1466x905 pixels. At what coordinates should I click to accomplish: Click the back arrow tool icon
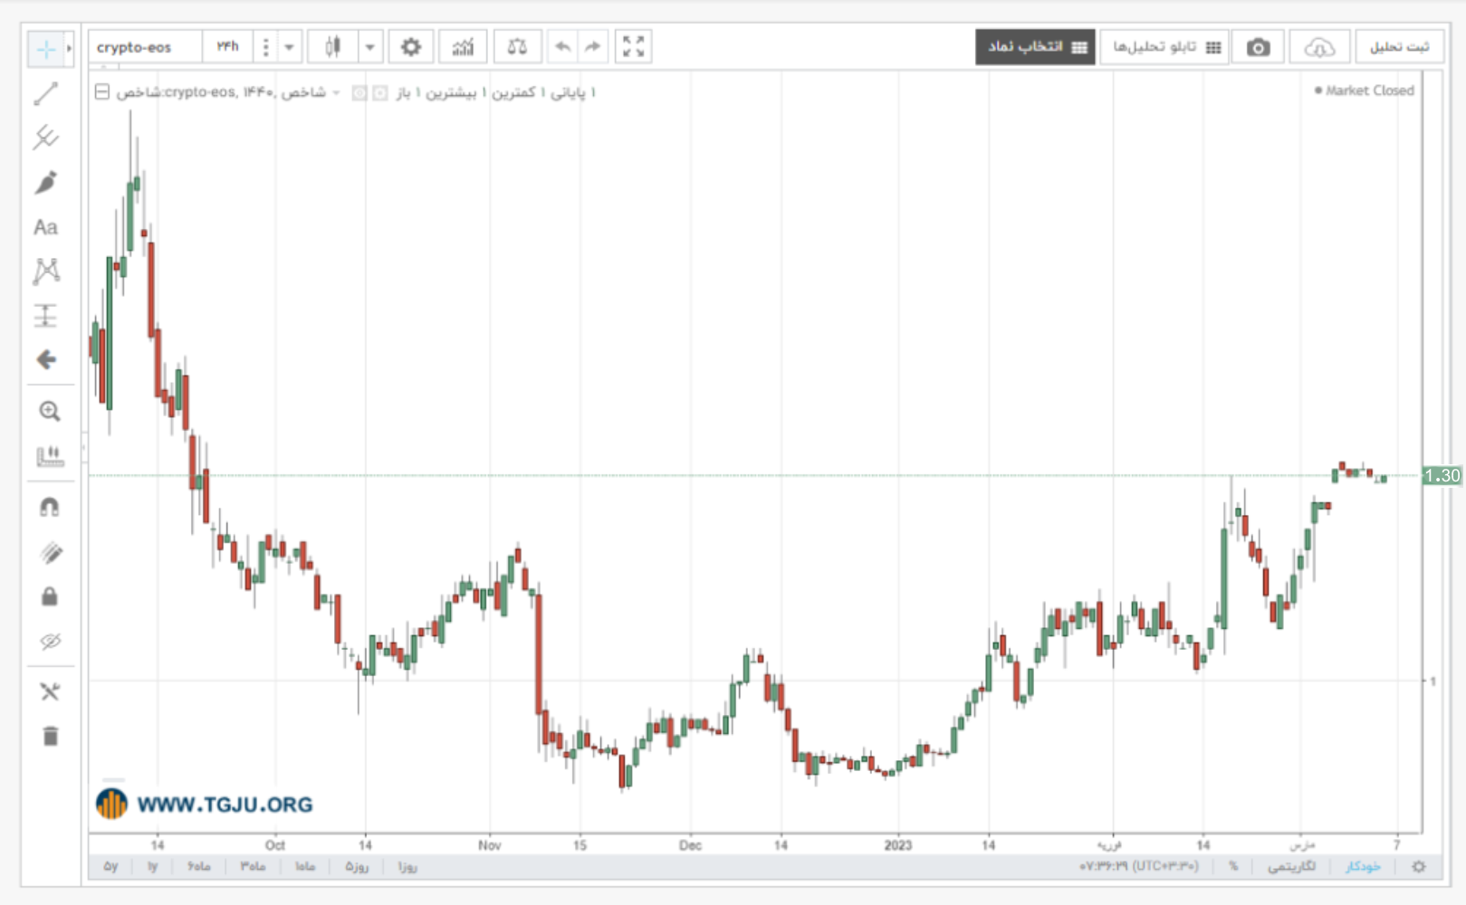point(46,359)
